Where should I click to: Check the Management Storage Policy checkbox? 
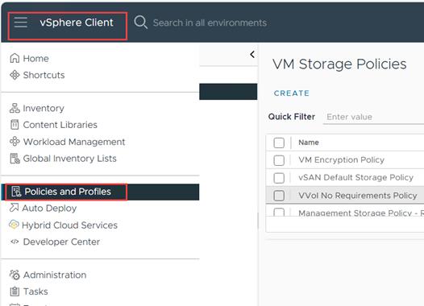click(x=279, y=212)
